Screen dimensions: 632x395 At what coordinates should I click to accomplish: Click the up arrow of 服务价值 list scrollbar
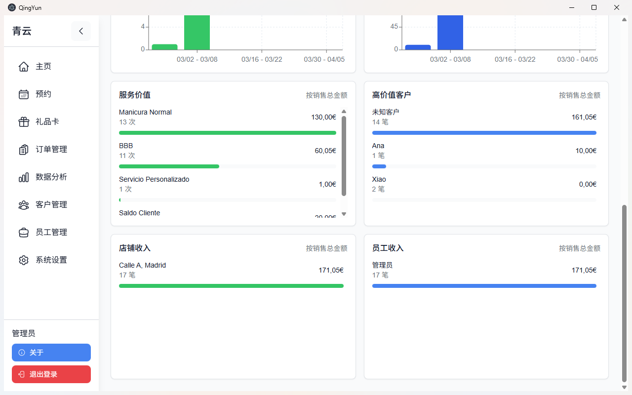click(344, 112)
